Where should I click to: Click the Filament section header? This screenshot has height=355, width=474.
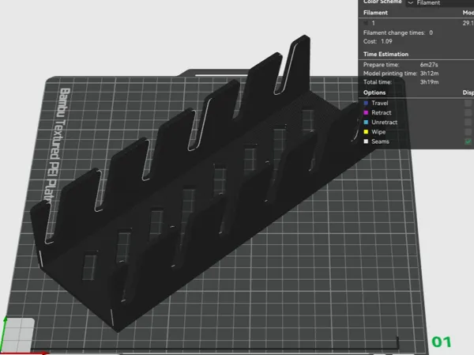375,13
